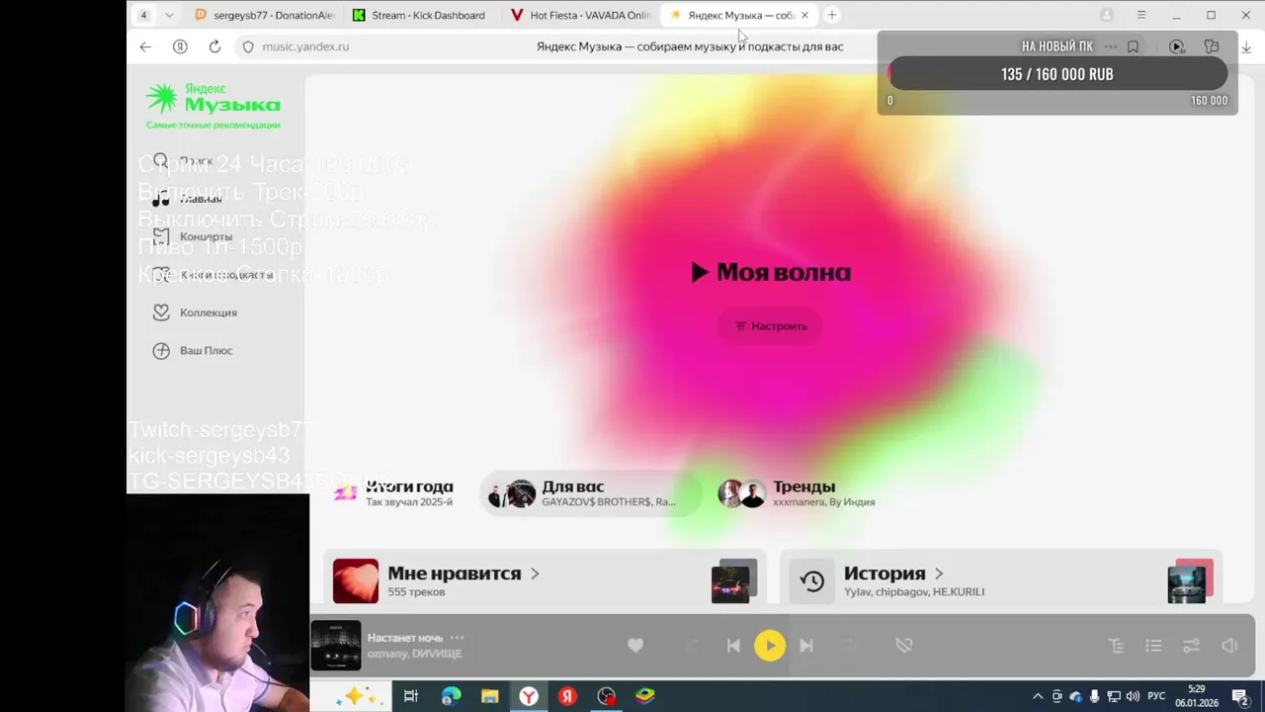Viewport: 1265px width, 712px height.
Task: Open File Explorer from taskbar
Action: click(x=490, y=696)
